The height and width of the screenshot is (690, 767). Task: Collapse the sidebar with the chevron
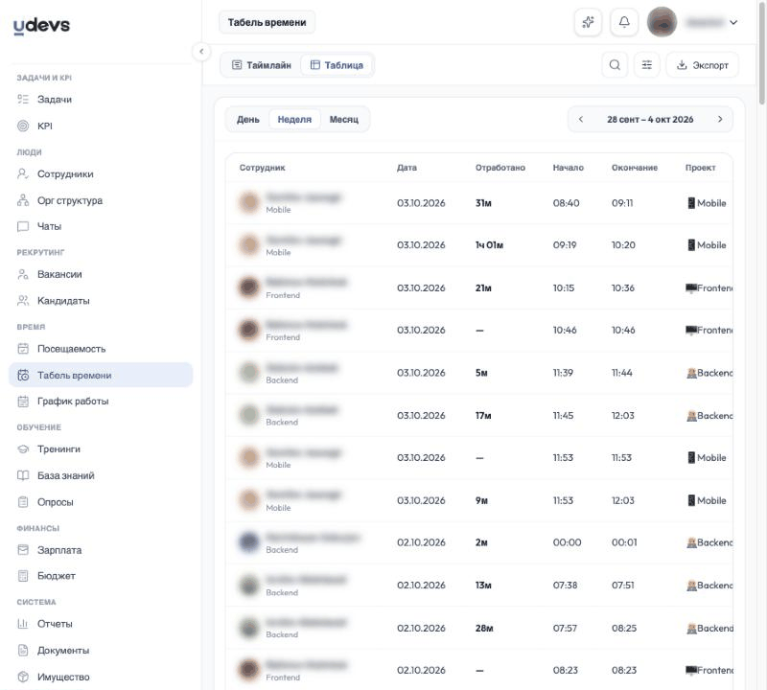pyautogui.click(x=201, y=52)
